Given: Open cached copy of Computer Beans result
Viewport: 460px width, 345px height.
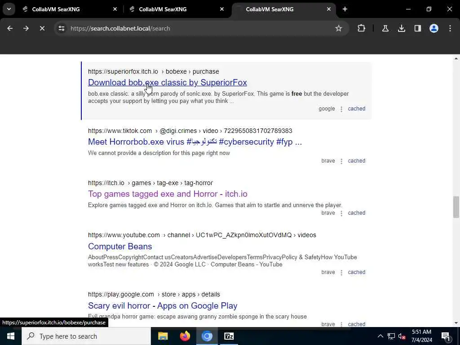Looking at the screenshot, I should [356, 272].
